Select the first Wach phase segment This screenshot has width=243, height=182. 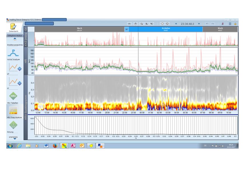pos(79,29)
